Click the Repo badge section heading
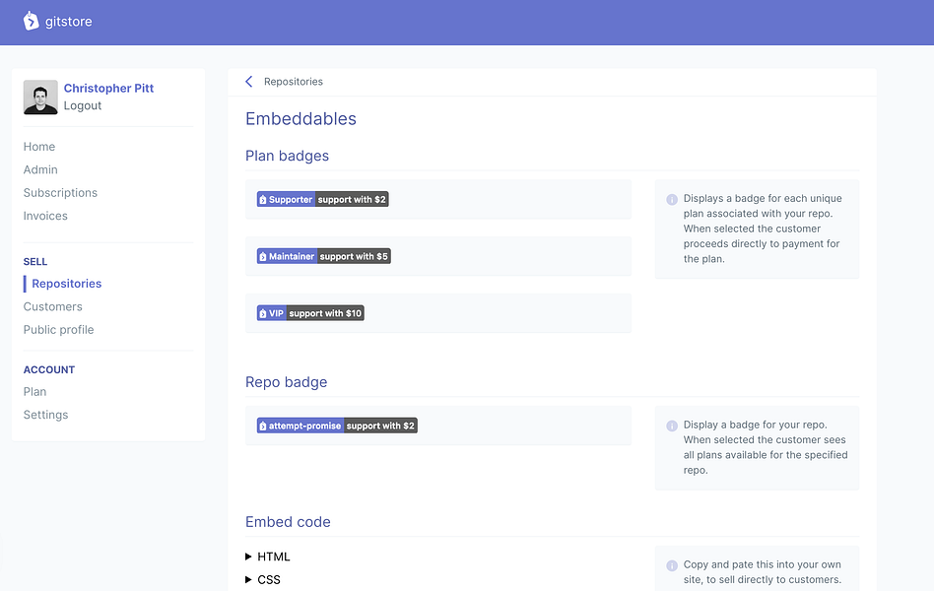 coord(287,382)
